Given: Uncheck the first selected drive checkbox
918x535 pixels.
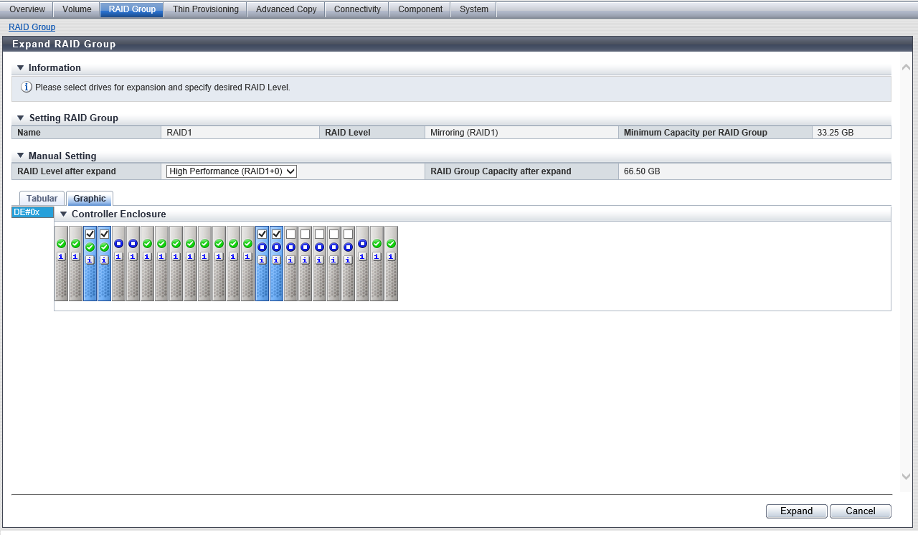Looking at the screenshot, I should coord(90,234).
